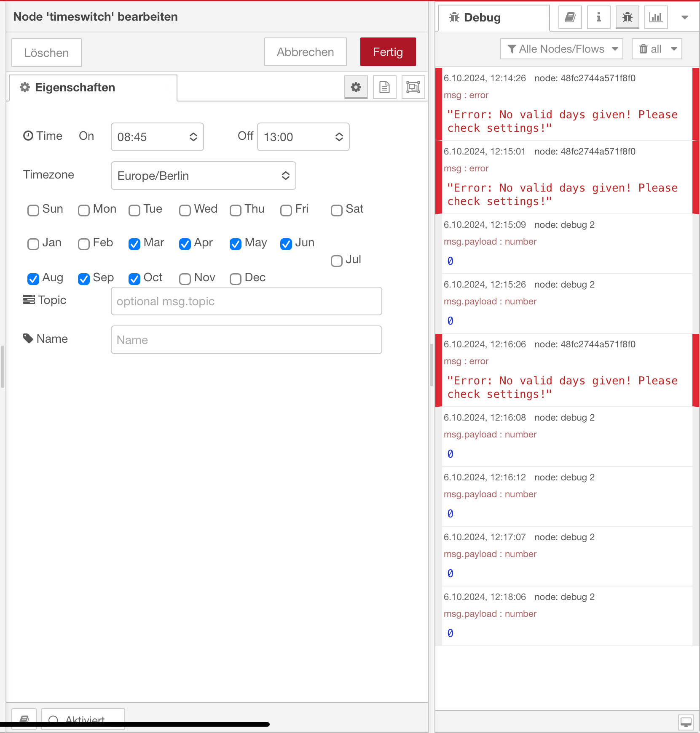Open node 48fc2744a571f8f0 link at 12:14:26

click(585, 78)
